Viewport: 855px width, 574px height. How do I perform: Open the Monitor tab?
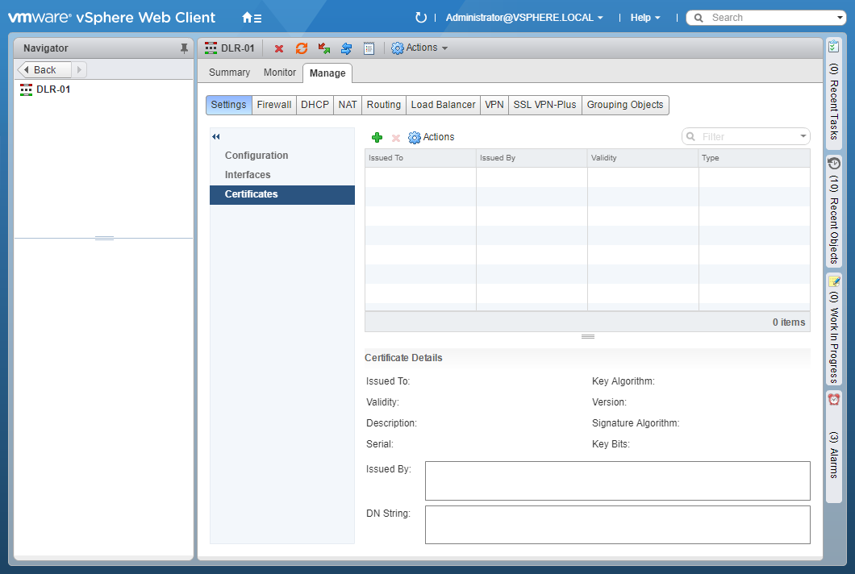(x=280, y=73)
